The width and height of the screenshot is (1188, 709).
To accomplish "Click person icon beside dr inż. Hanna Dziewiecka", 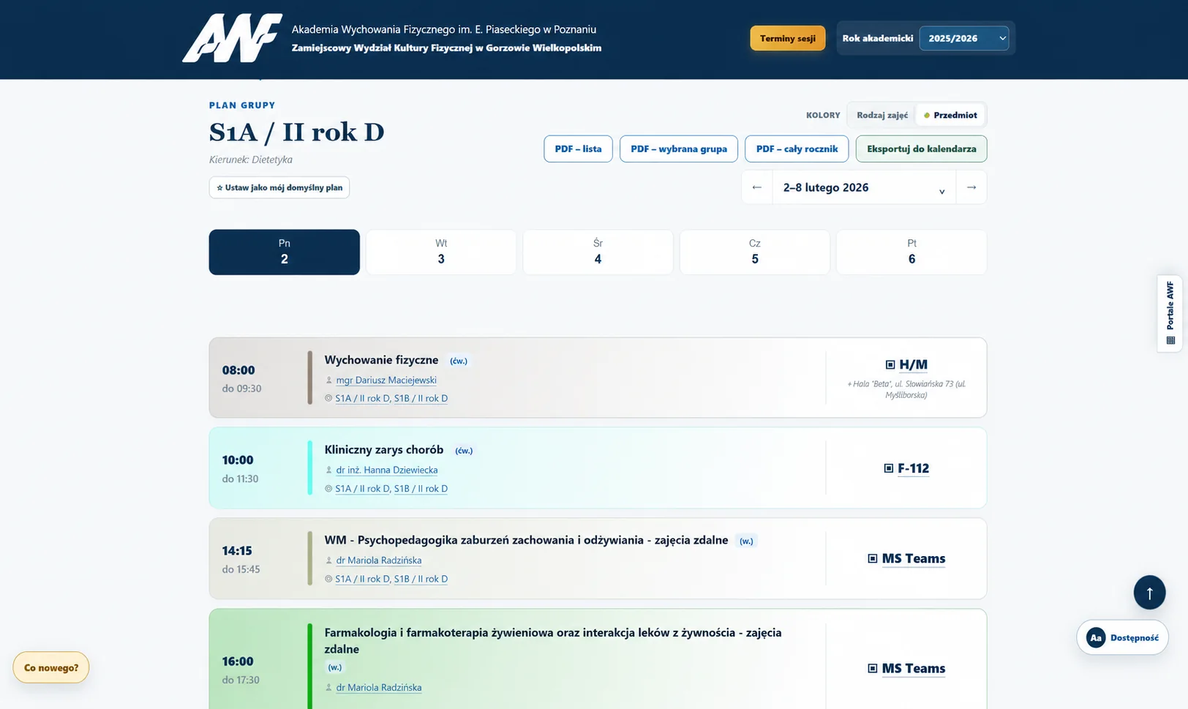I will (328, 470).
